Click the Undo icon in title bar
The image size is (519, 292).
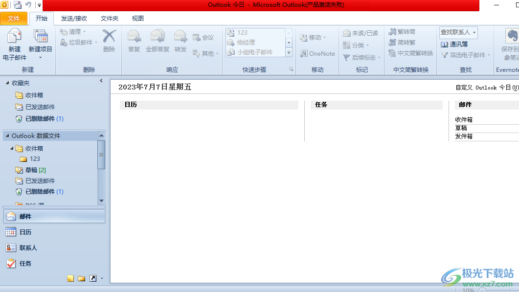(28, 5)
